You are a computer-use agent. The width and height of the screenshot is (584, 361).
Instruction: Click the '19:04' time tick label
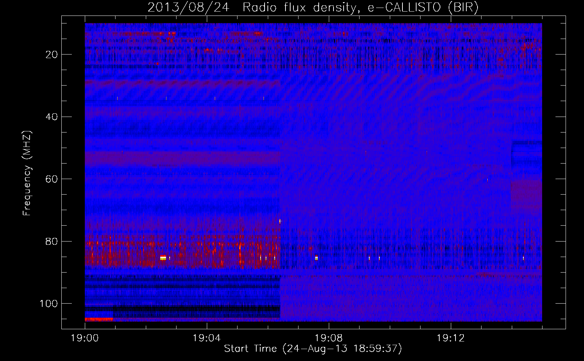[207, 338]
